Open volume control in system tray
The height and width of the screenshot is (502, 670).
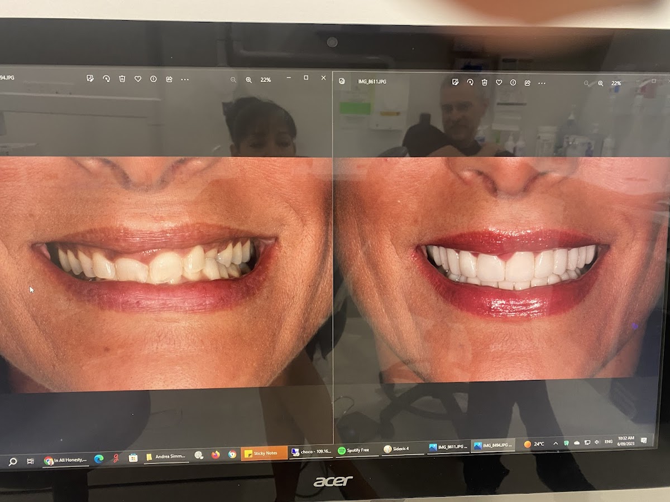597,442
